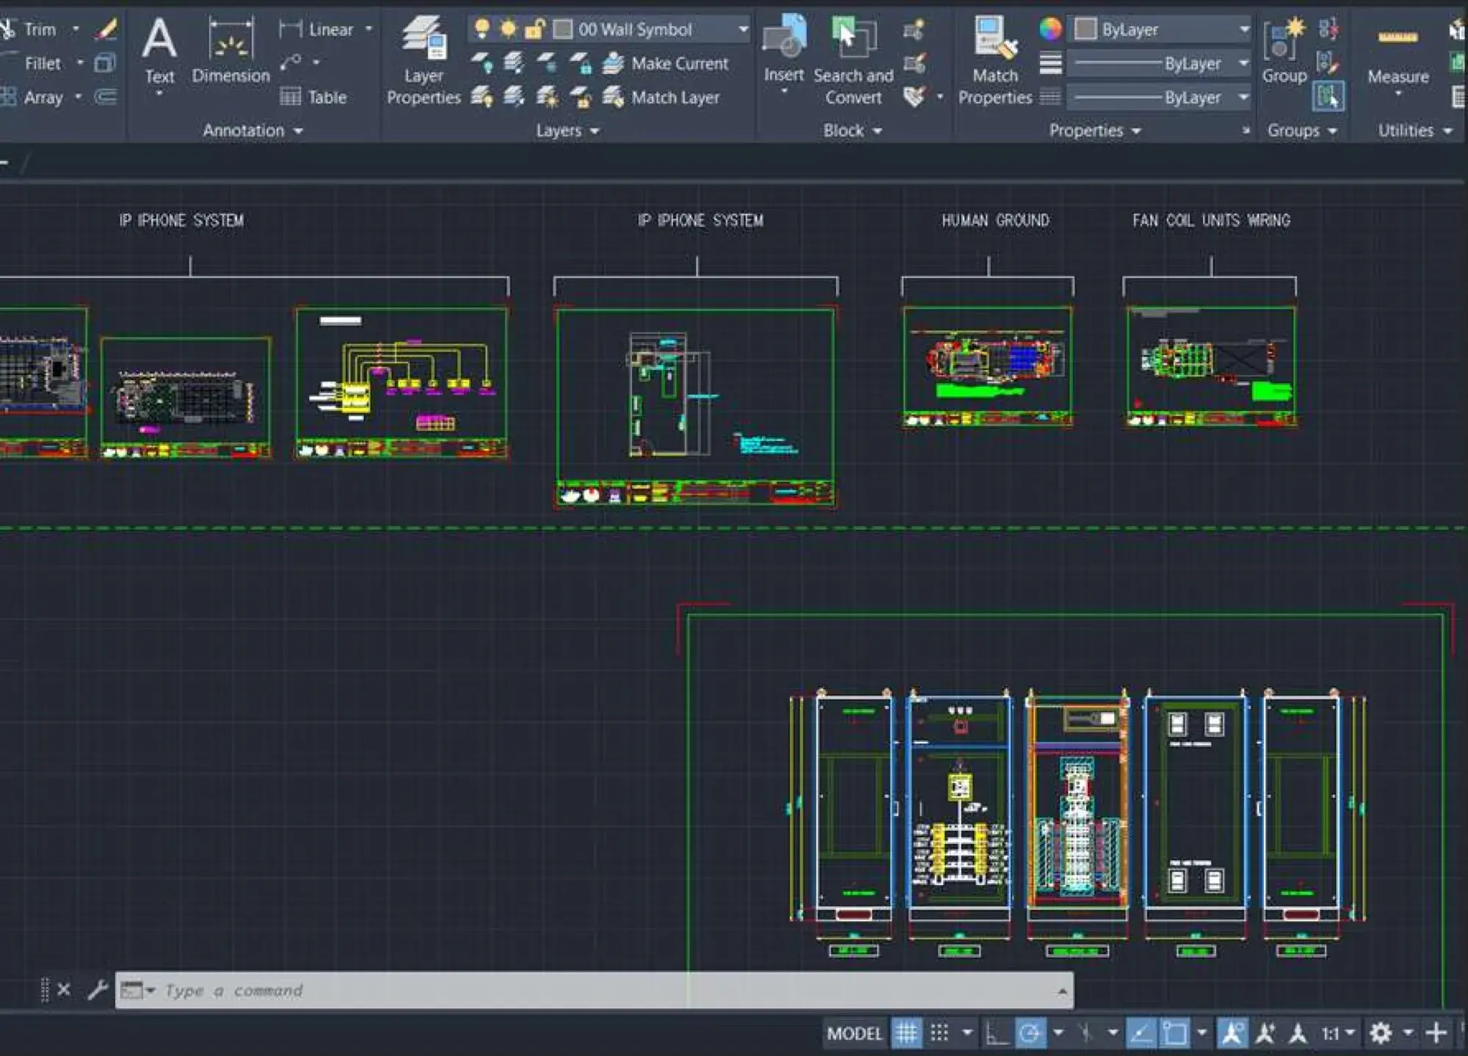Toggle snap mode dots in status bar
Image resolution: width=1468 pixels, height=1056 pixels.
pyautogui.click(x=940, y=1033)
